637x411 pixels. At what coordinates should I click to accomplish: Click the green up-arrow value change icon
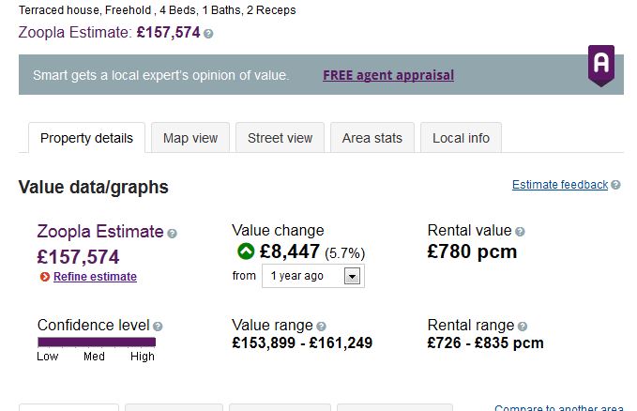point(246,251)
